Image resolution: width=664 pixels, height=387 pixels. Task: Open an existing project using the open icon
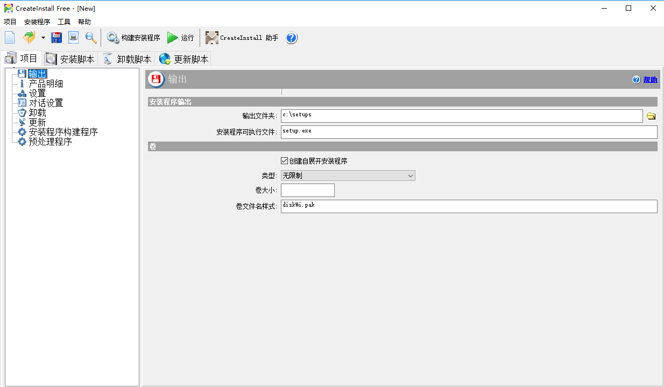pos(30,37)
